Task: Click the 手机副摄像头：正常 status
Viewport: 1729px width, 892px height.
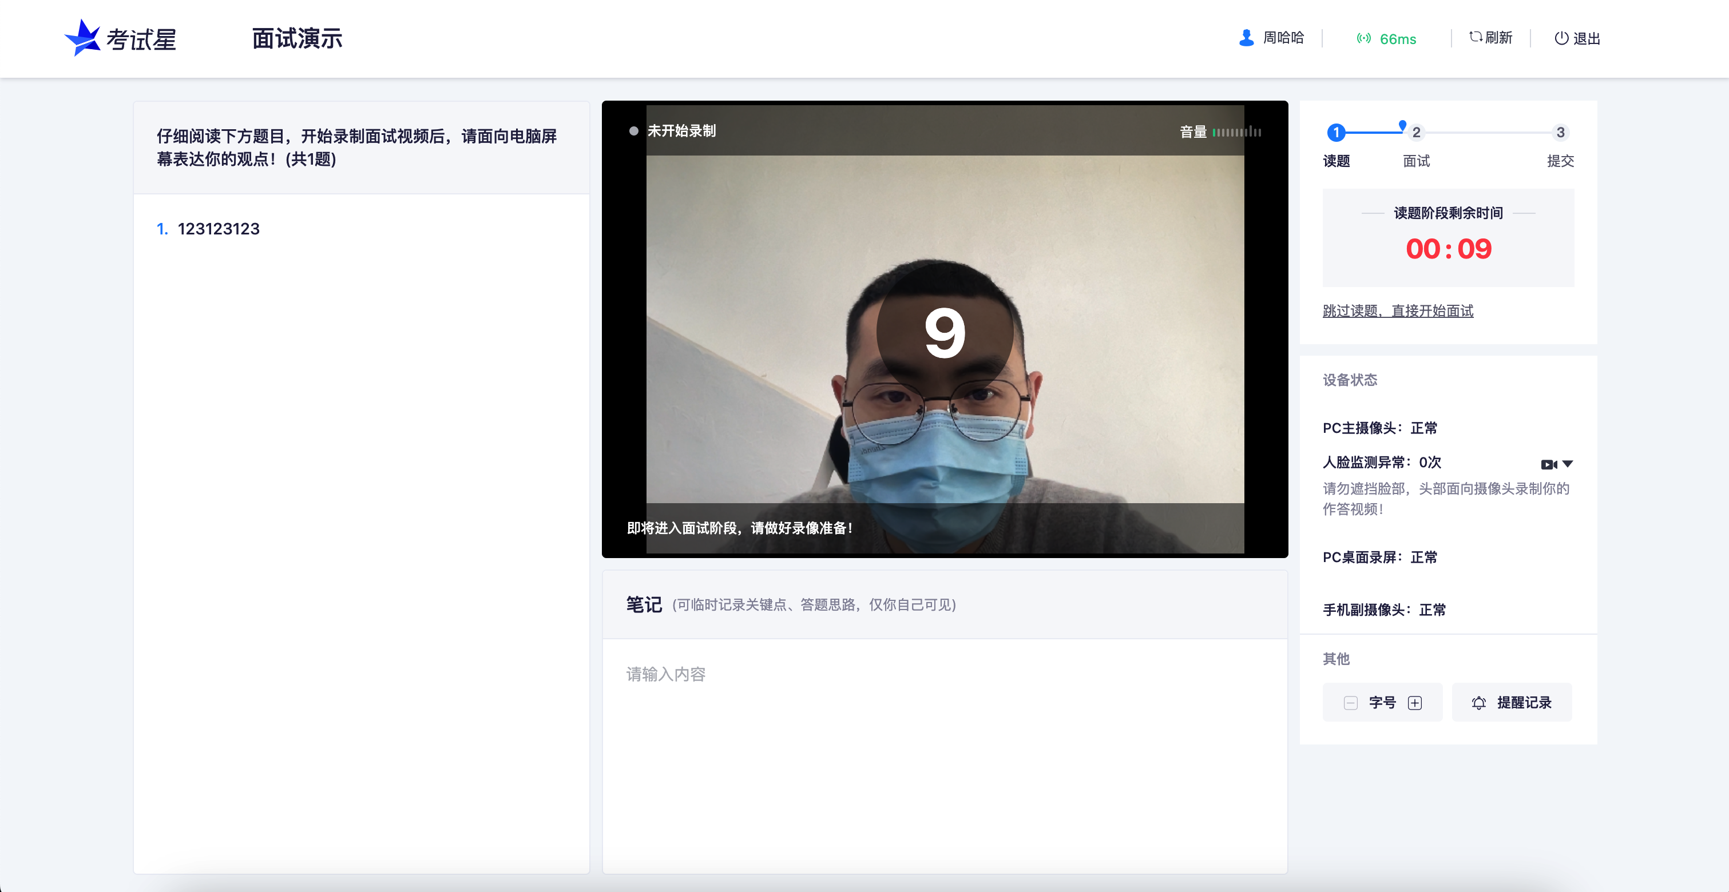Action: tap(1384, 610)
